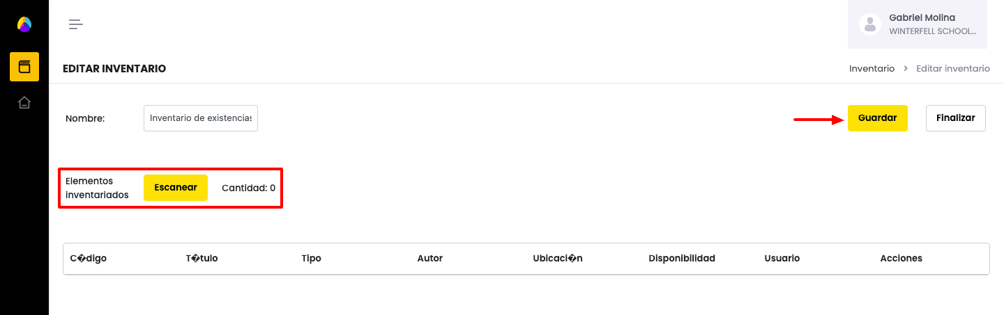
Task: Start scanning with the Escanear button
Action: [x=176, y=188]
